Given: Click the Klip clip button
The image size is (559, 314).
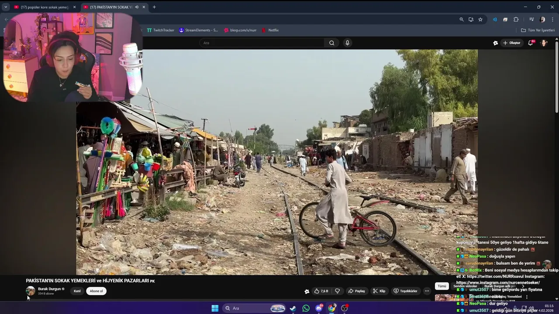Looking at the screenshot, I should 379,291.
